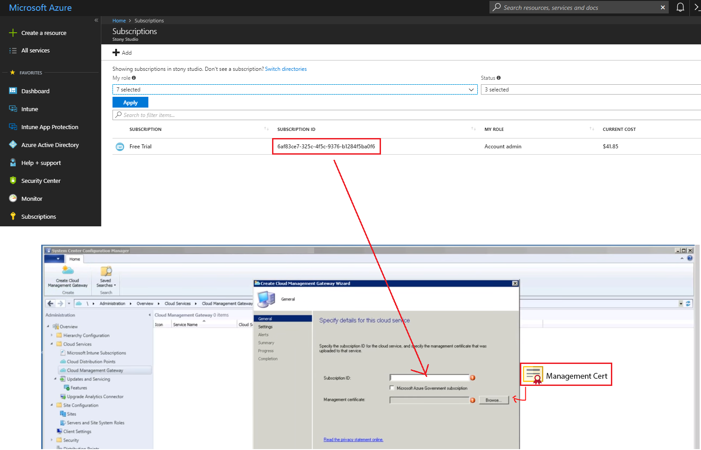
Task: Click Administration in the breadcrumb path
Action: pyautogui.click(x=113, y=303)
